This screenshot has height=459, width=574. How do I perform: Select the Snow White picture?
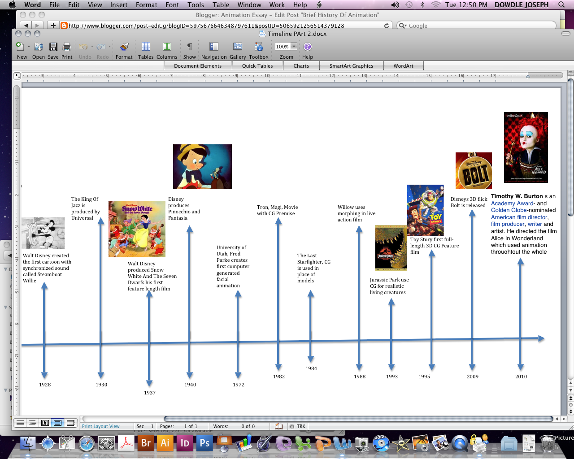(137, 229)
